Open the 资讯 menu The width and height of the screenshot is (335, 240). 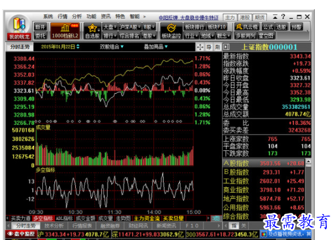[105, 16]
